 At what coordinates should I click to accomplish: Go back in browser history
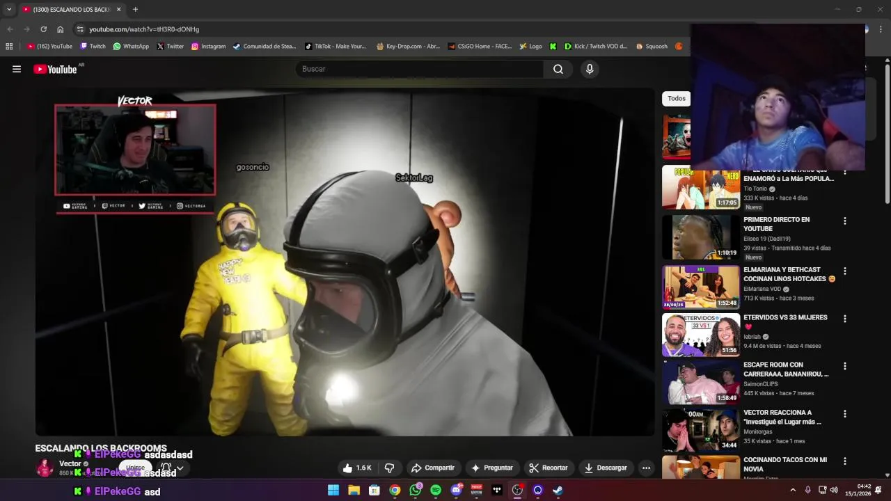point(10,29)
